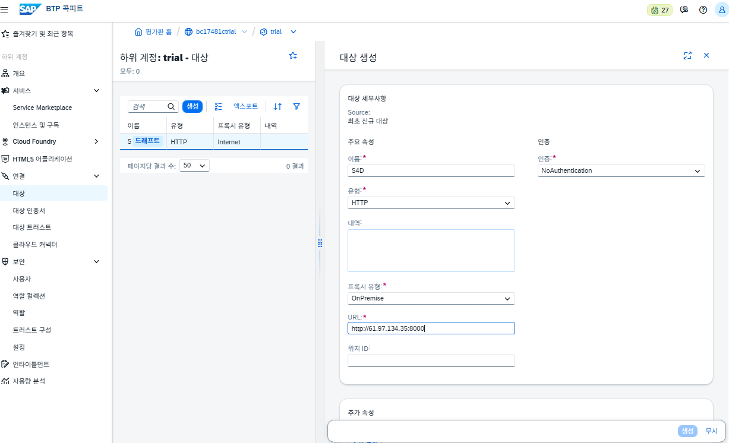The height and width of the screenshot is (443, 729).
Task: Click the blue 생성 button in table toolbar
Action: tap(192, 106)
